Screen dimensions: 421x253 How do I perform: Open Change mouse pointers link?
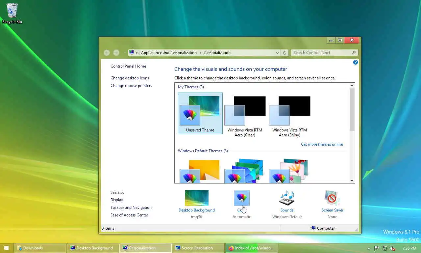131,86
